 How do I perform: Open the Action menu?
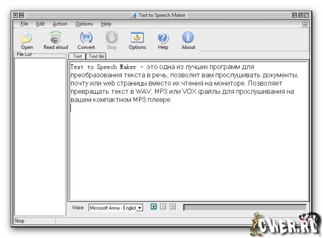pyautogui.click(x=60, y=24)
